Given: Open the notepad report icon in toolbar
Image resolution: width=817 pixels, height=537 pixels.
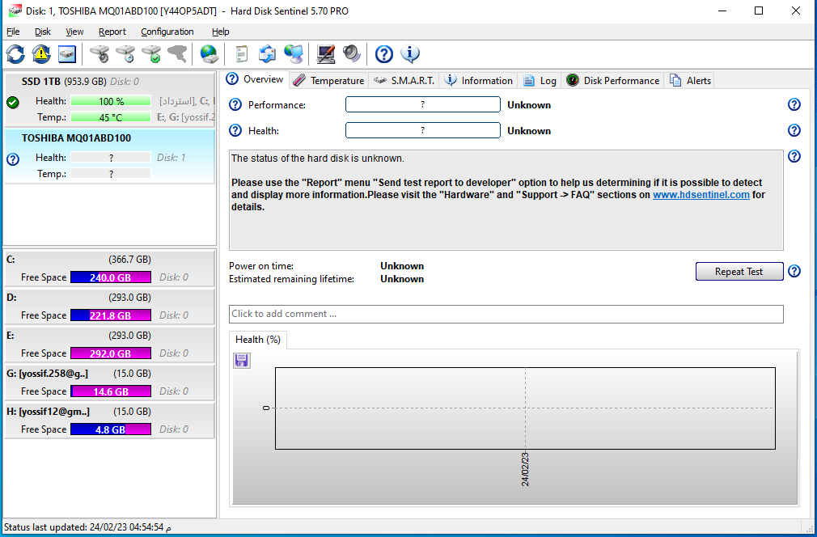Looking at the screenshot, I should click(241, 53).
